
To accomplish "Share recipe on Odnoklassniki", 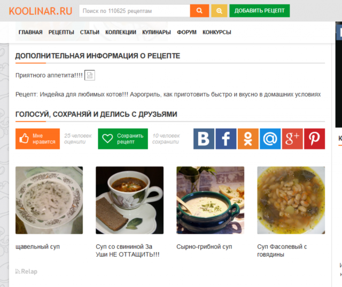I will [248, 139].
